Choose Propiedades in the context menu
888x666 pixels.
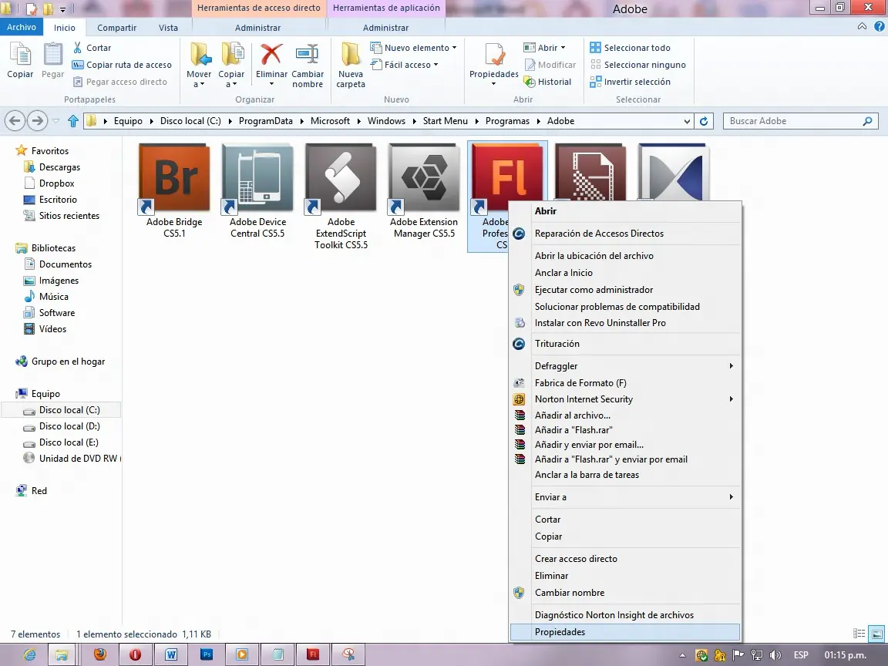click(x=626, y=632)
